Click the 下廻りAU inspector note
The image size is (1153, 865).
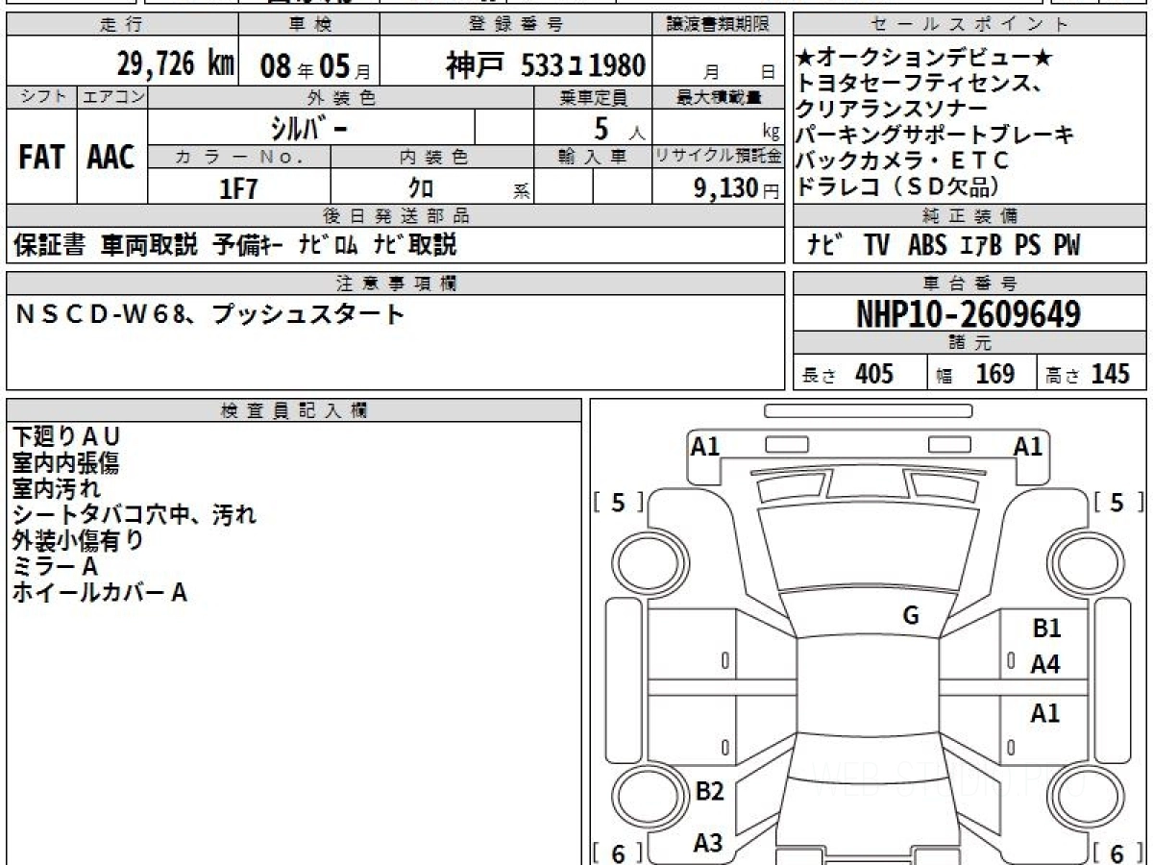[x=66, y=437]
